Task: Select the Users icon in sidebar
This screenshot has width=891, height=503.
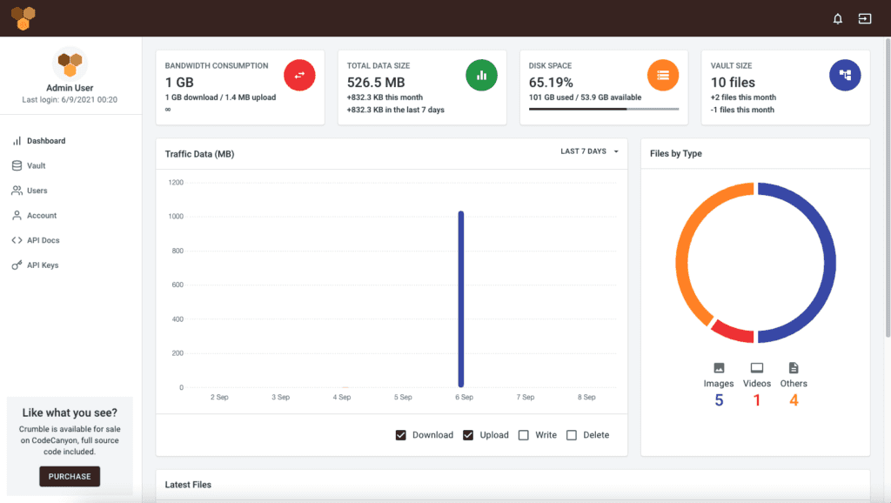Action: 17,191
